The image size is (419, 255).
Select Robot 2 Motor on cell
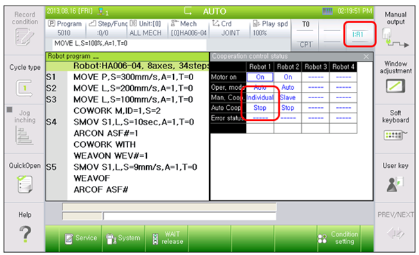[288, 77]
